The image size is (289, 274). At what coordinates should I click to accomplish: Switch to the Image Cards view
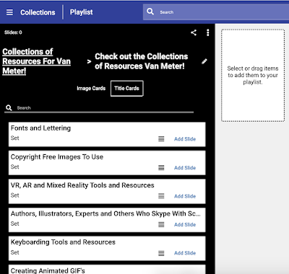click(x=91, y=89)
